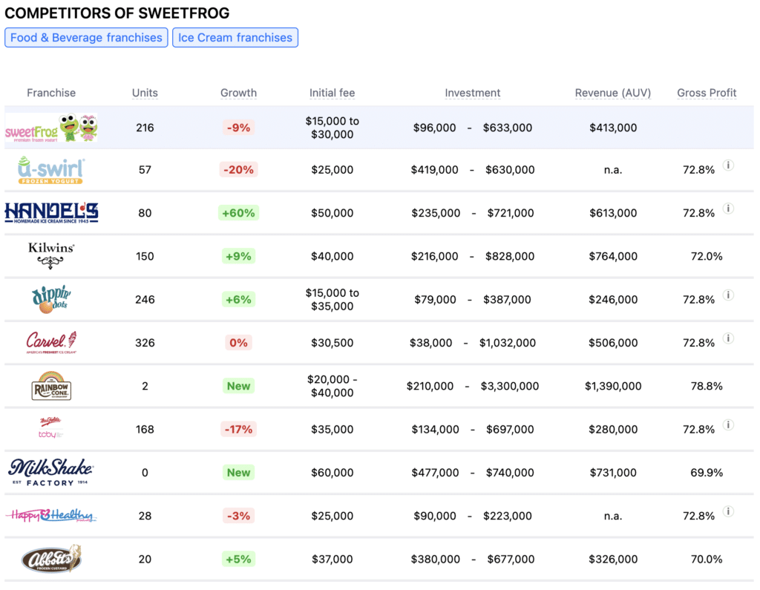The image size is (760, 590).
Task: Click the +6% growth badge
Action: click(238, 300)
